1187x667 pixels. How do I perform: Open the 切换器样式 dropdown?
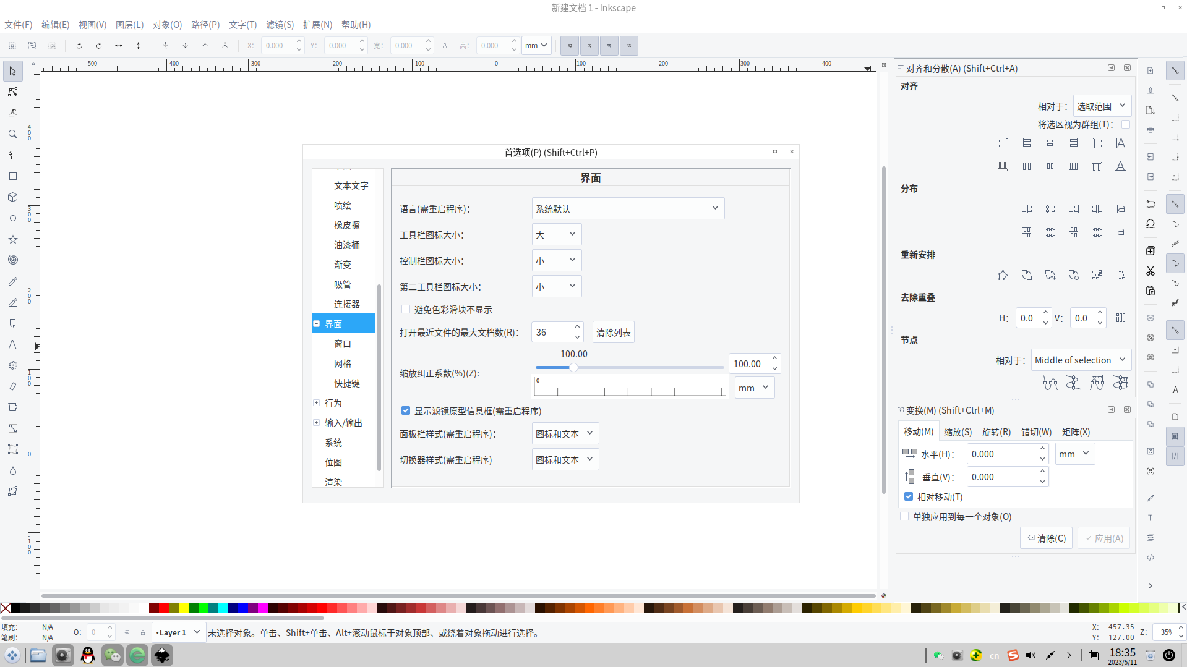565,459
